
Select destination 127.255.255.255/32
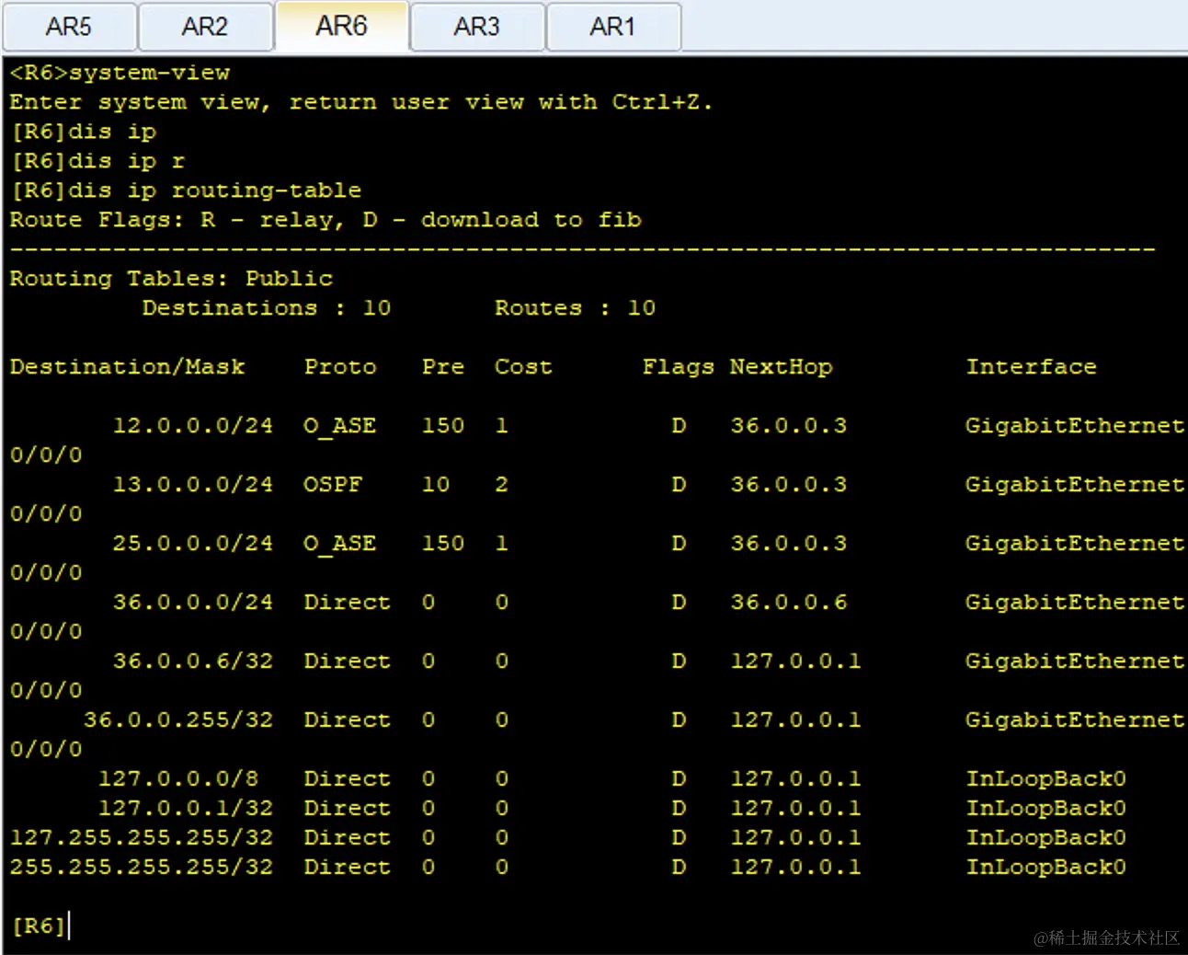pyautogui.click(x=142, y=838)
